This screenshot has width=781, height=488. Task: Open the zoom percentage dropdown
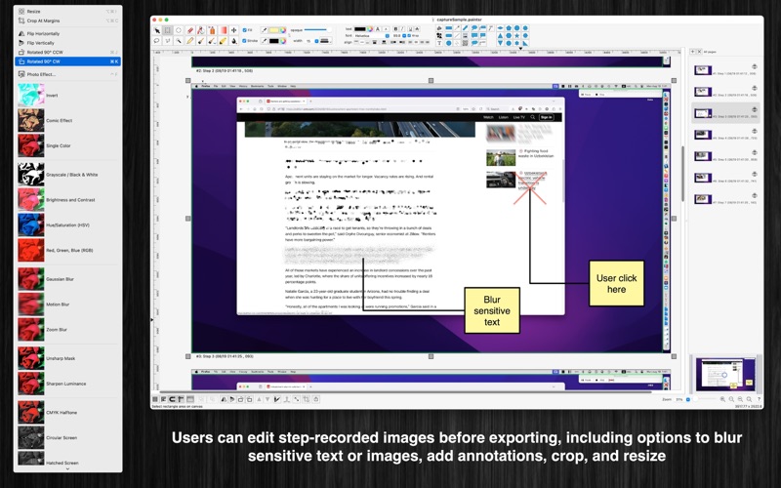pos(688,399)
